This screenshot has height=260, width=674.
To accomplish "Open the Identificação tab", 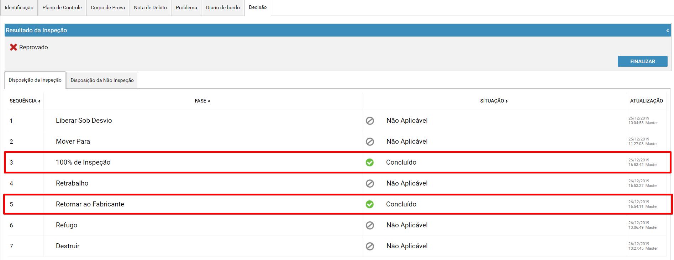I will (19, 8).
